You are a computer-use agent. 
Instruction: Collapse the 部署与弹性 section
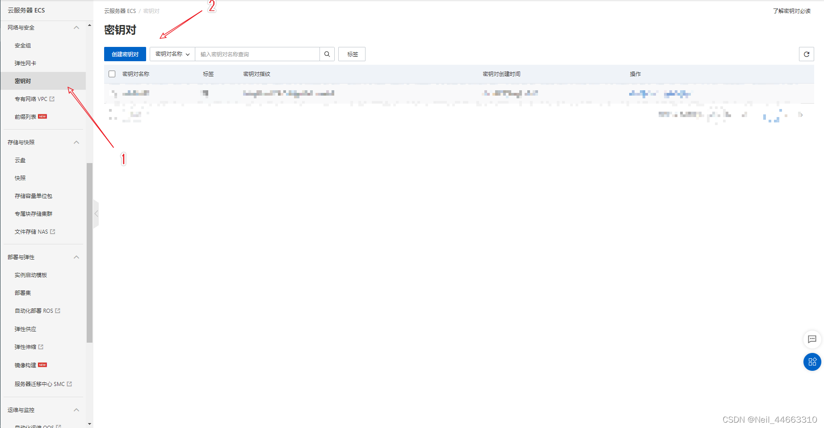(x=76, y=257)
